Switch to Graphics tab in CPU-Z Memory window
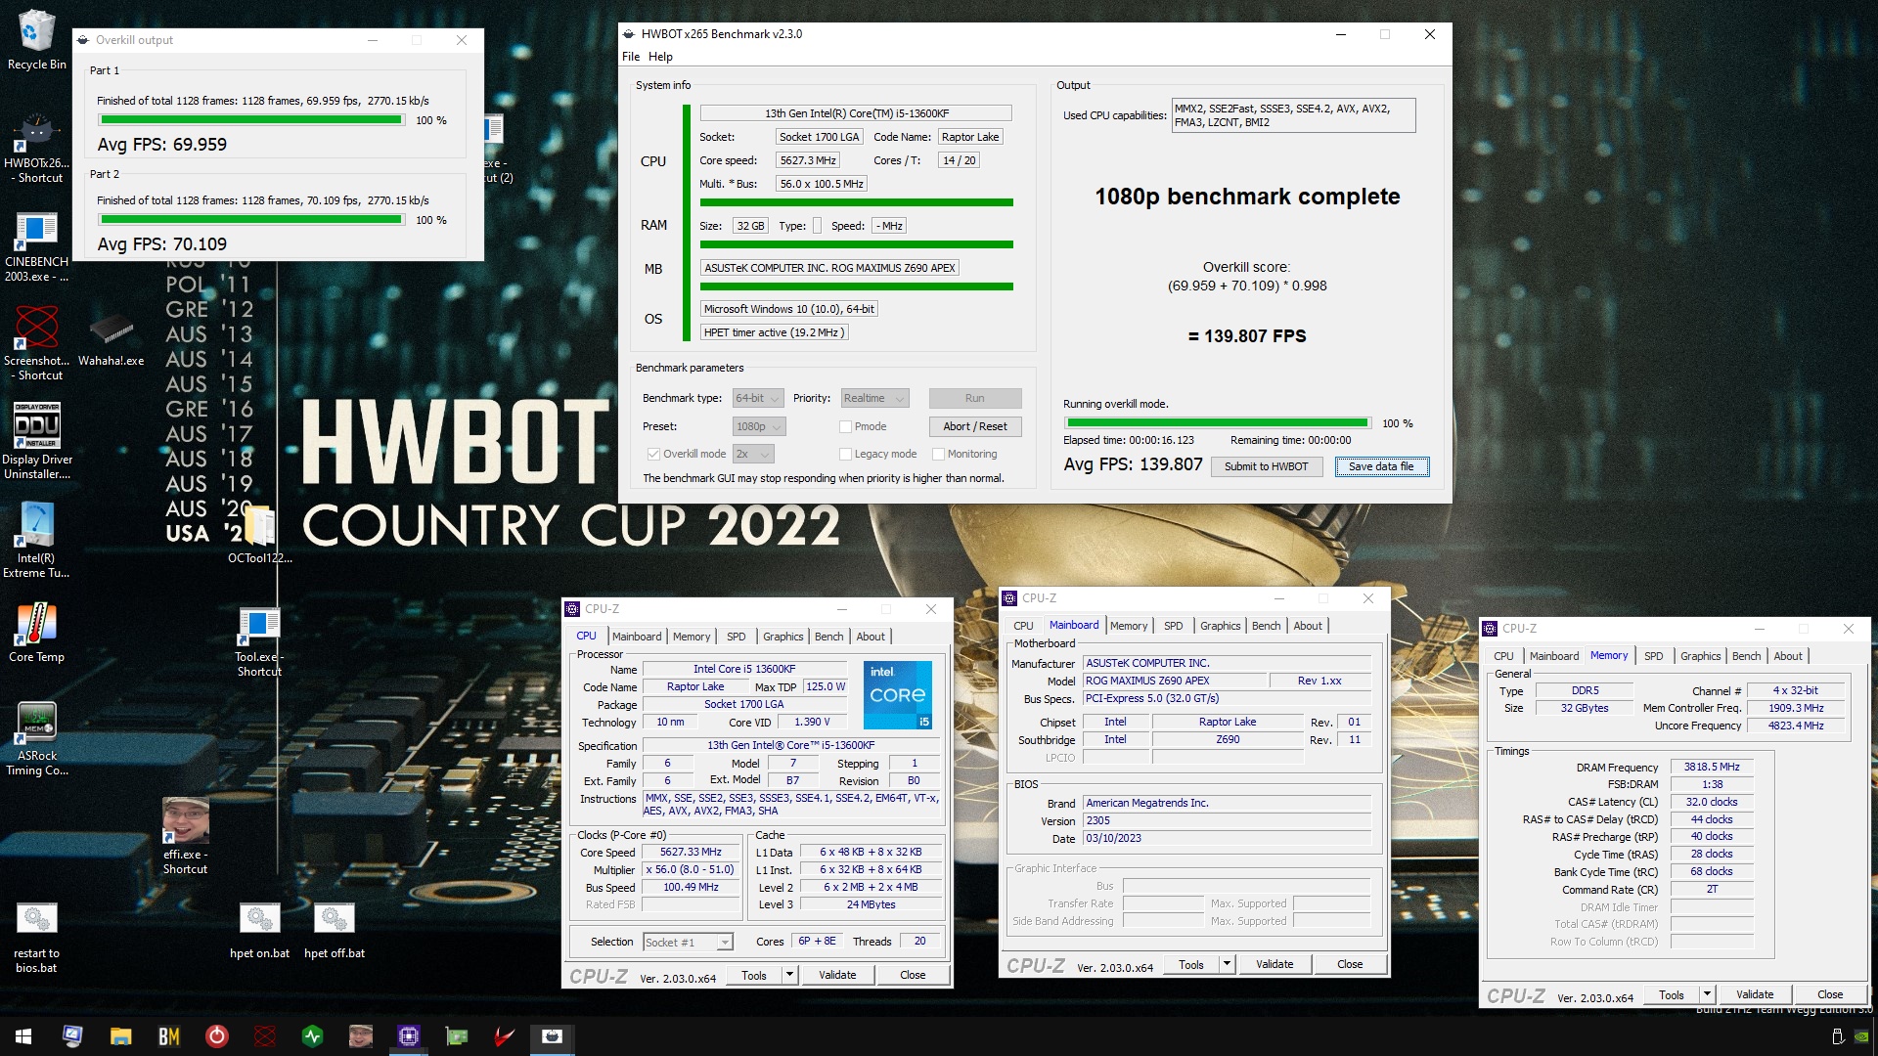Screen dimensions: 1878x1056 click(1700, 656)
